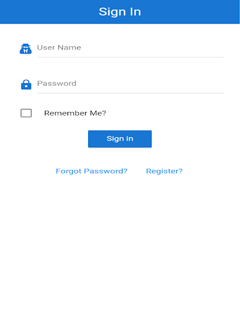The width and height of the screenshot is (240, 320).
Task: Tick the Remember Me checkbox
Action: click(26, 113)
